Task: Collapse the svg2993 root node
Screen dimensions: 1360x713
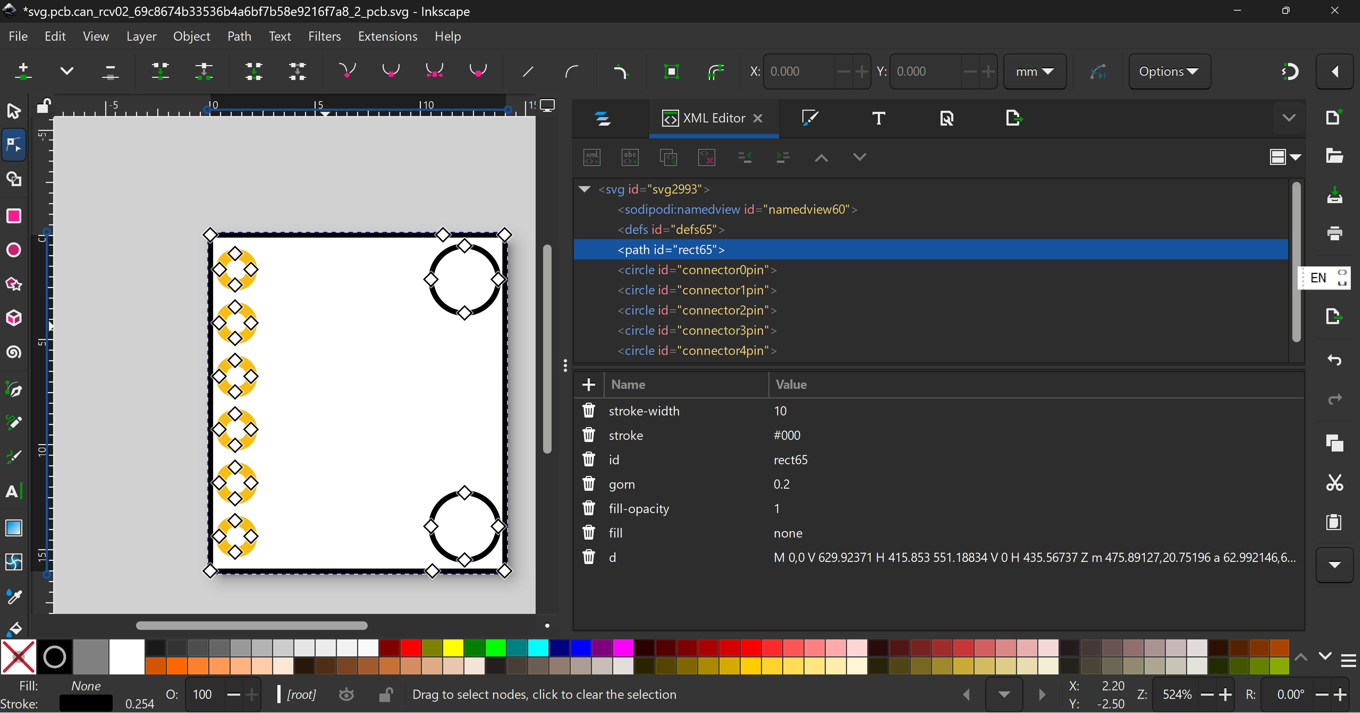Action: point(585,189)
